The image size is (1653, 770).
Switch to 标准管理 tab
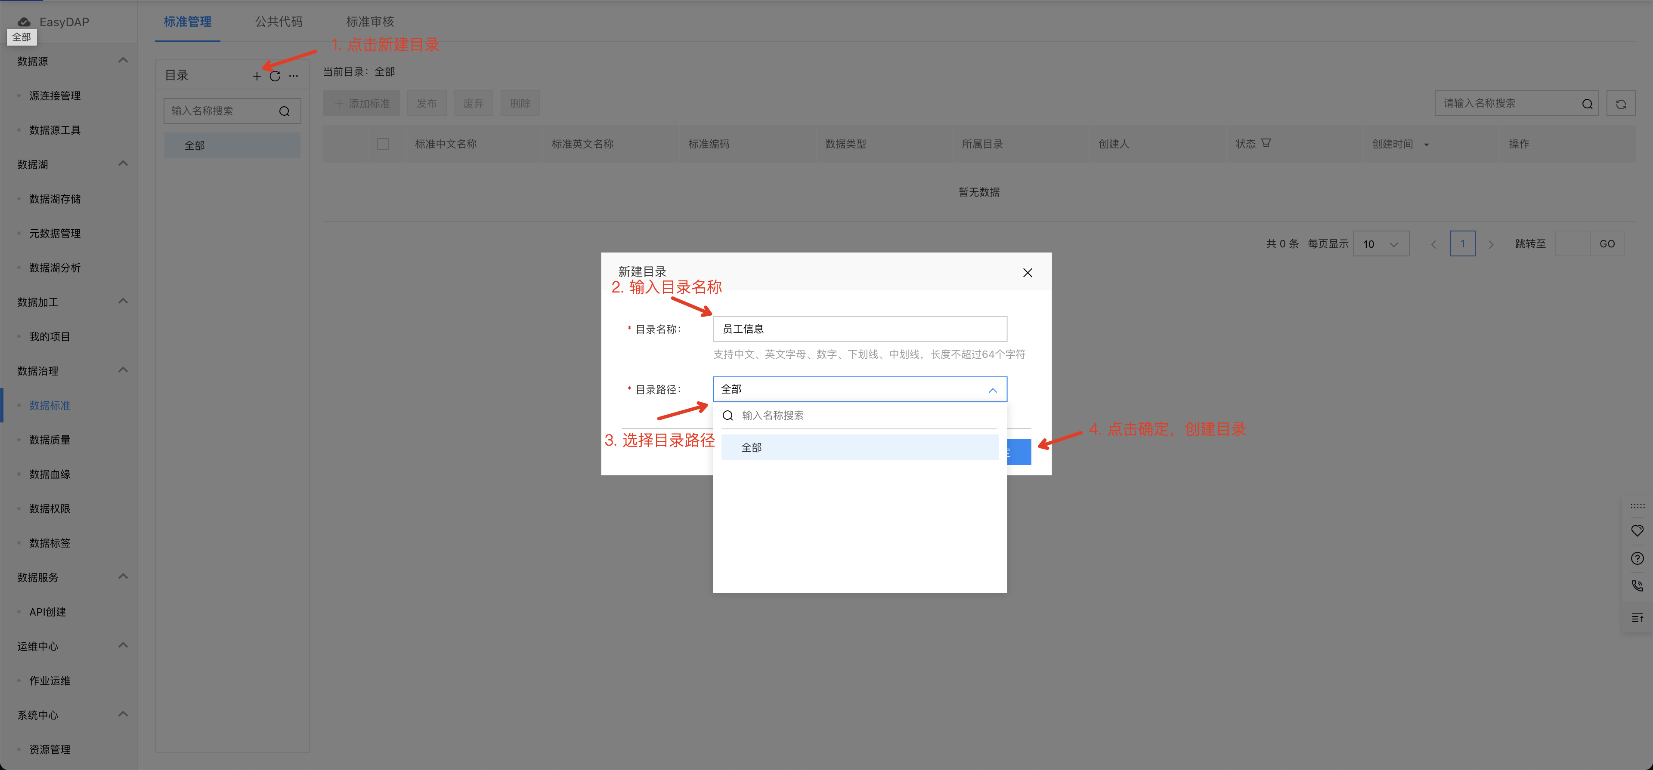coord(187,22)
